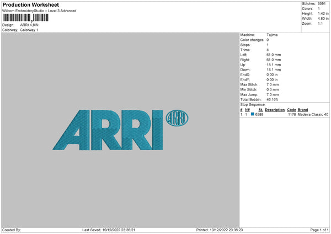Click the Colorway 1 value

pos(29,30)
